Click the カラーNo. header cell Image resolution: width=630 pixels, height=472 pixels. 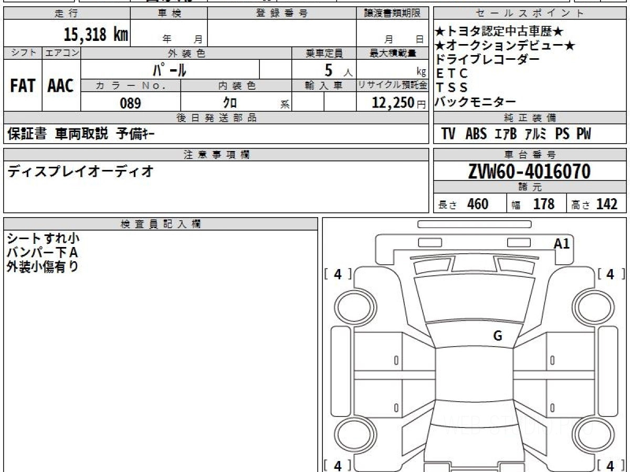[x=131, y=85]
